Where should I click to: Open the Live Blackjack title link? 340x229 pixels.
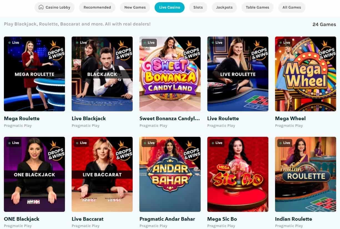[x=89, y=119]
